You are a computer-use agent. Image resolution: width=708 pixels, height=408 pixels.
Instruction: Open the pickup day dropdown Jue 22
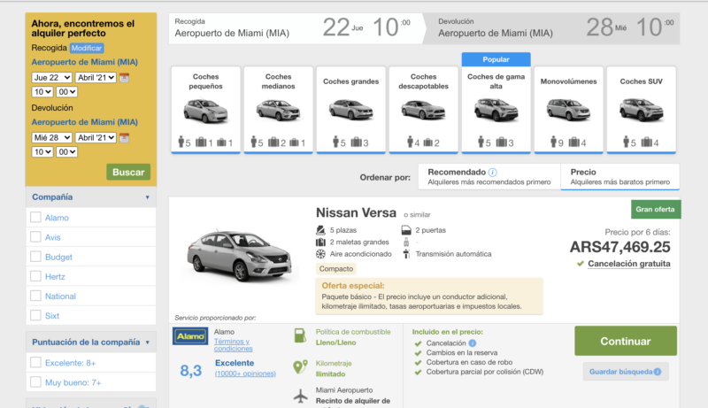(x=51, y=77)
